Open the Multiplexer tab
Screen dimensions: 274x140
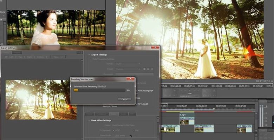click(102, 114)
